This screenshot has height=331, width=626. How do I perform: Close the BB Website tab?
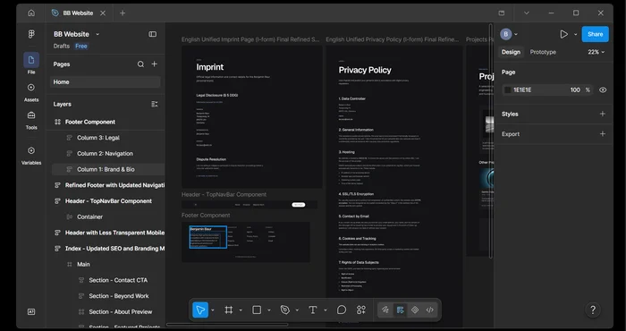click(103, 13)
